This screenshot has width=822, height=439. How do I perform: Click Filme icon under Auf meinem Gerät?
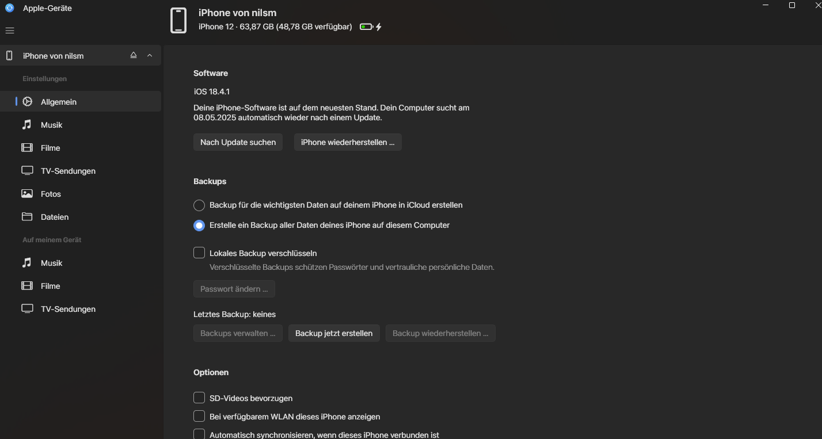[x=27, y=286]
